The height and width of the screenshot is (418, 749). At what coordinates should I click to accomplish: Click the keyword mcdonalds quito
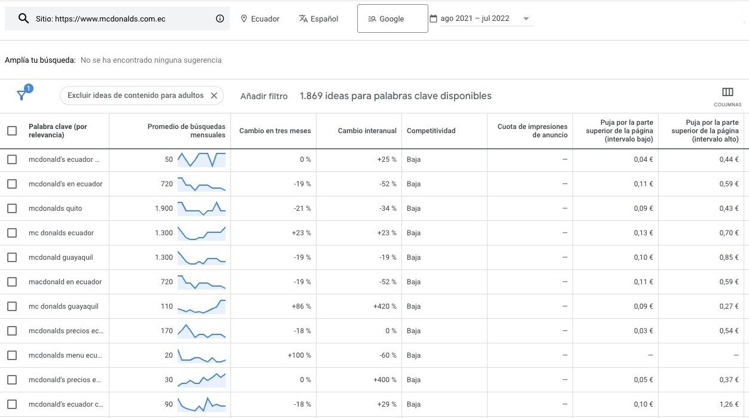[x=56, y=208]
